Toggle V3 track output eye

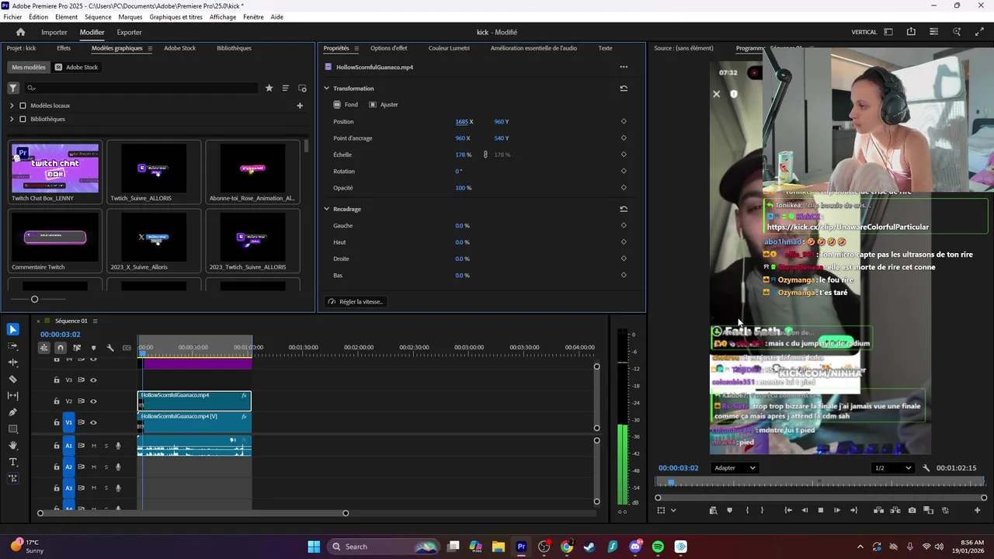tap(93, 380)
